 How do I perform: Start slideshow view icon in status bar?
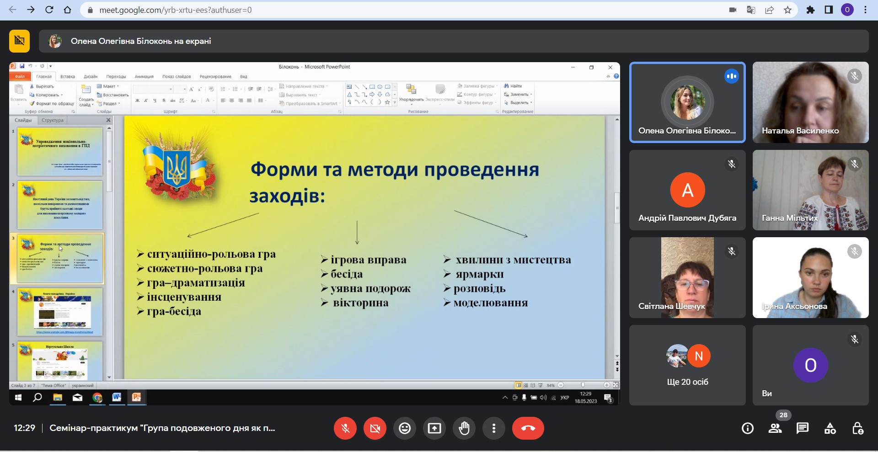(540, 385)
